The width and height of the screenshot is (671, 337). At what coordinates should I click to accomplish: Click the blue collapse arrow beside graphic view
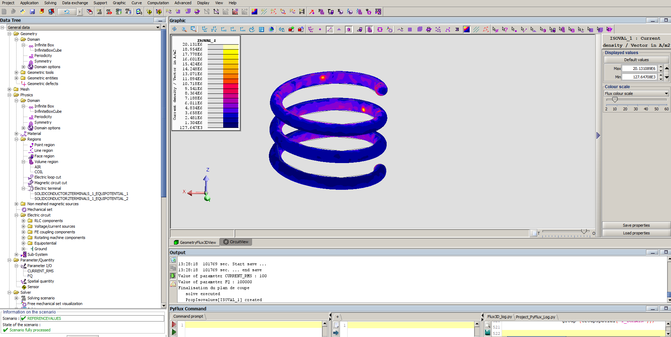(598, 136)
